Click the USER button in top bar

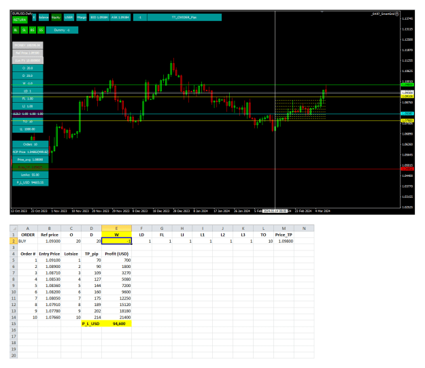(x=69, y=18)
